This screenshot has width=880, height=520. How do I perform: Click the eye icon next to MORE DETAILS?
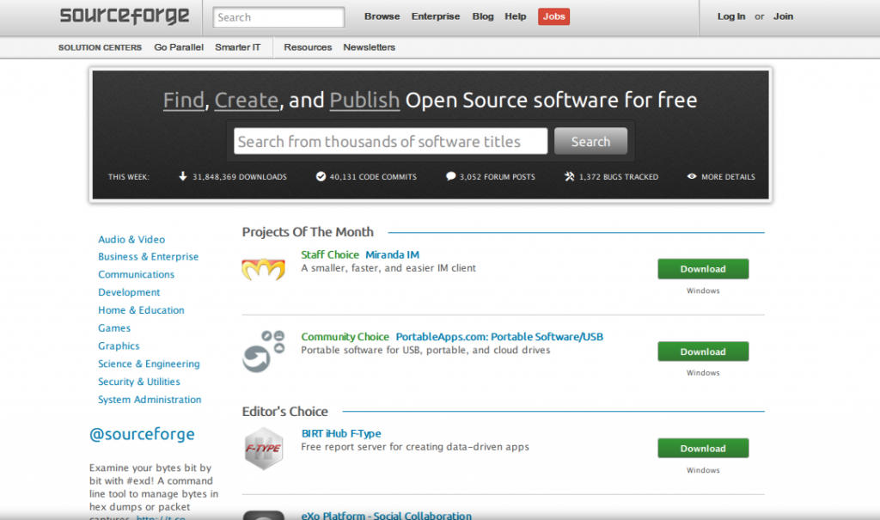coord(693,176)
